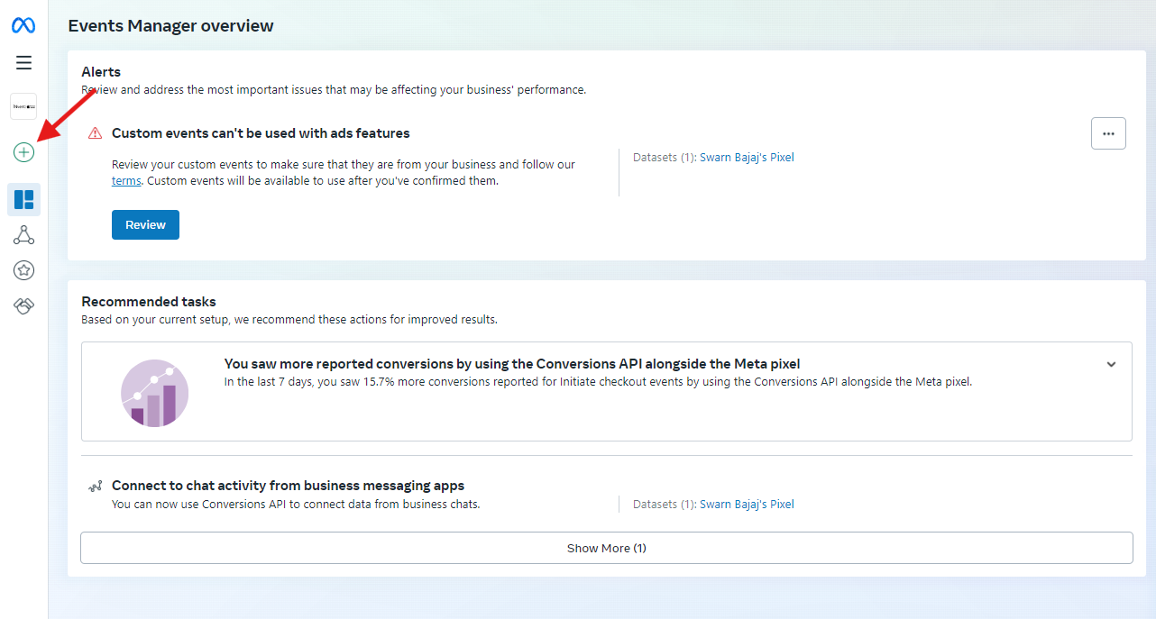
Task: Click the chat activity icon beside messaging task
Action: coord(94,486)
